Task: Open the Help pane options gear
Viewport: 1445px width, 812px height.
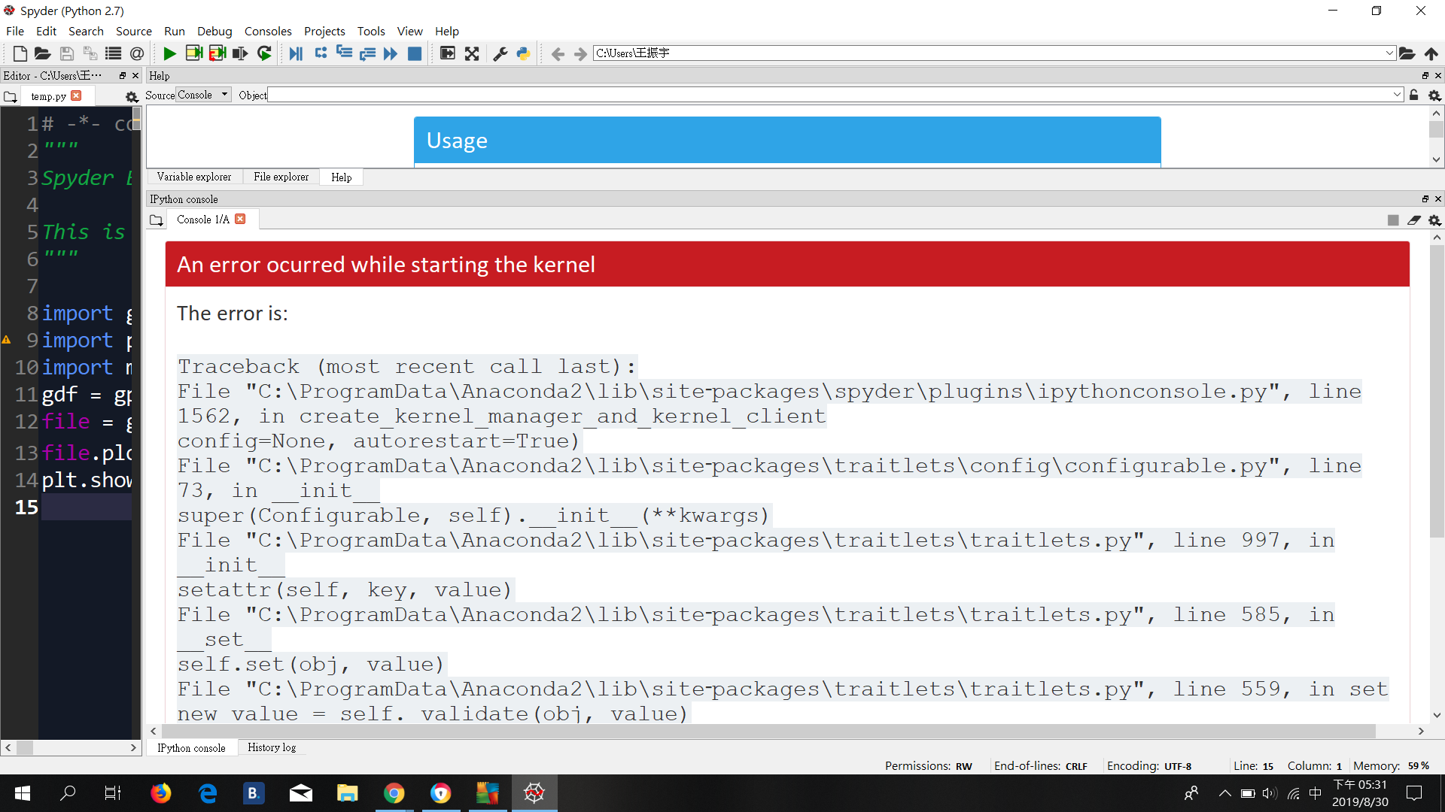Action: 1435,95
